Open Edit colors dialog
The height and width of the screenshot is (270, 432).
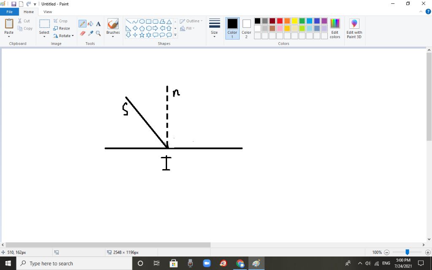point(335,28)
